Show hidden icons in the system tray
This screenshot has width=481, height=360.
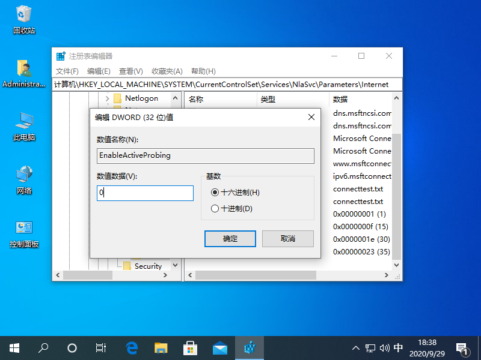click(x=356, y=347)
